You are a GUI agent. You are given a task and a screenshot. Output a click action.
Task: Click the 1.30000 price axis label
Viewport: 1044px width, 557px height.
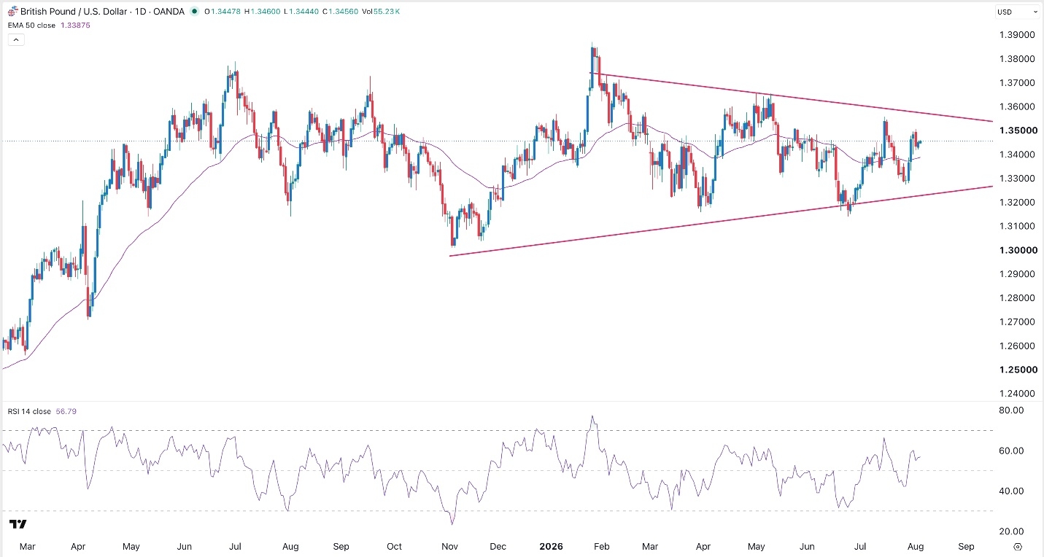1018,250
